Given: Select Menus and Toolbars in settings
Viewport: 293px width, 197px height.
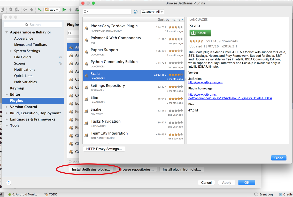Looking at the screenshot, I should pos(30,45).
